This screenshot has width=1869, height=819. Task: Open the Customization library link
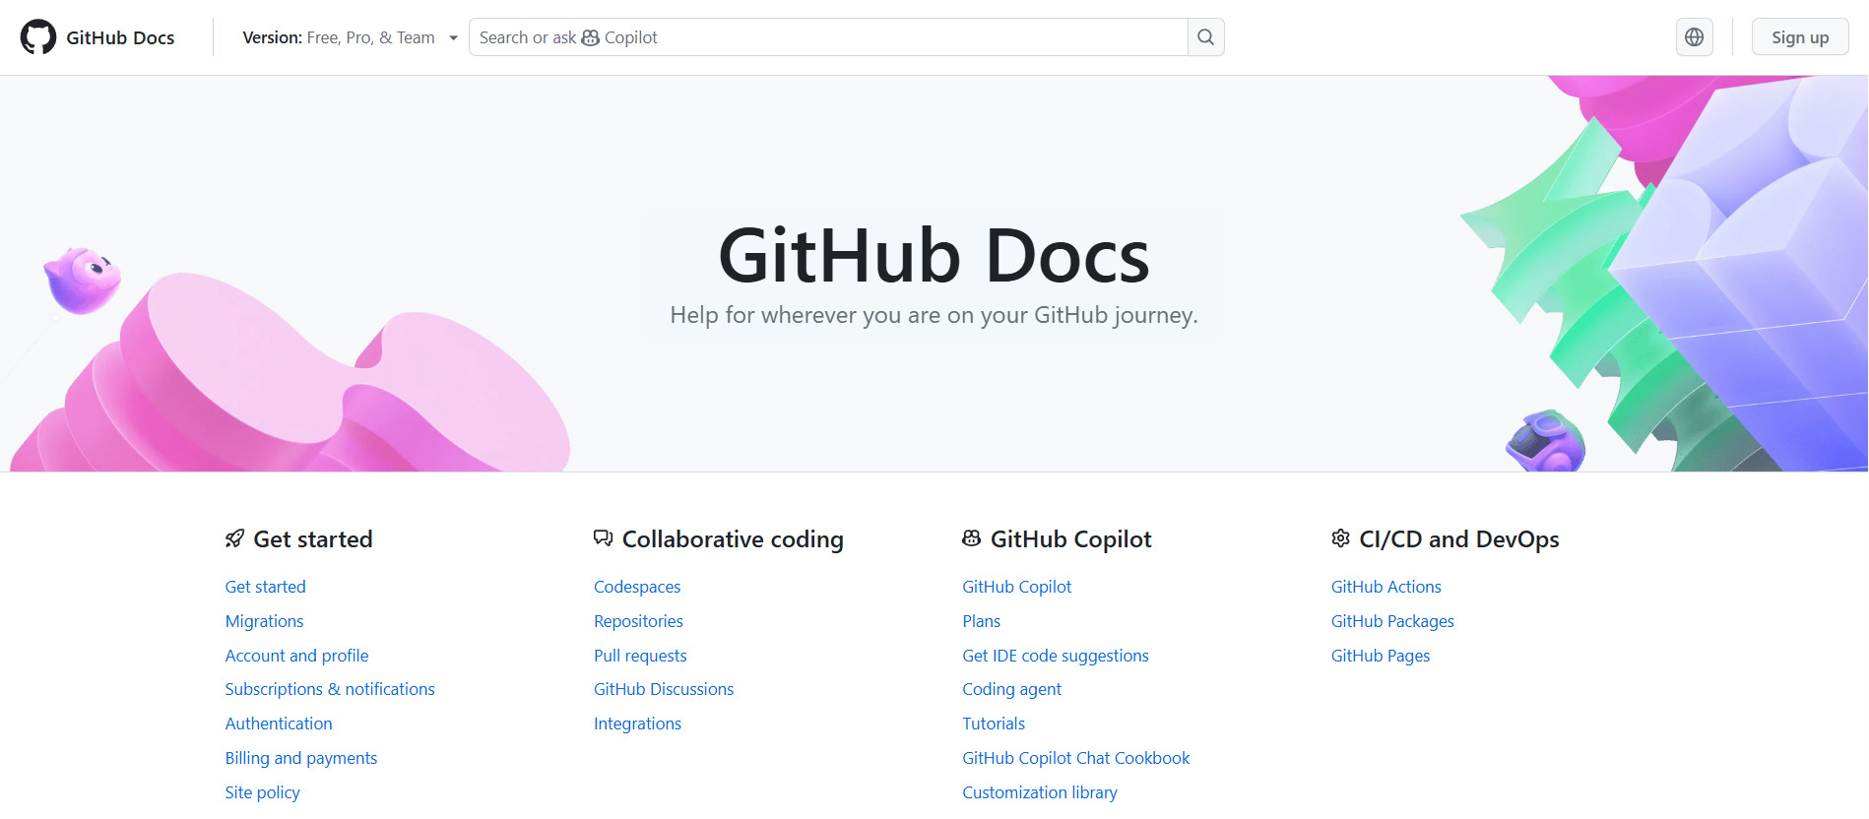pyautogui.click(x=1040, y=792)
